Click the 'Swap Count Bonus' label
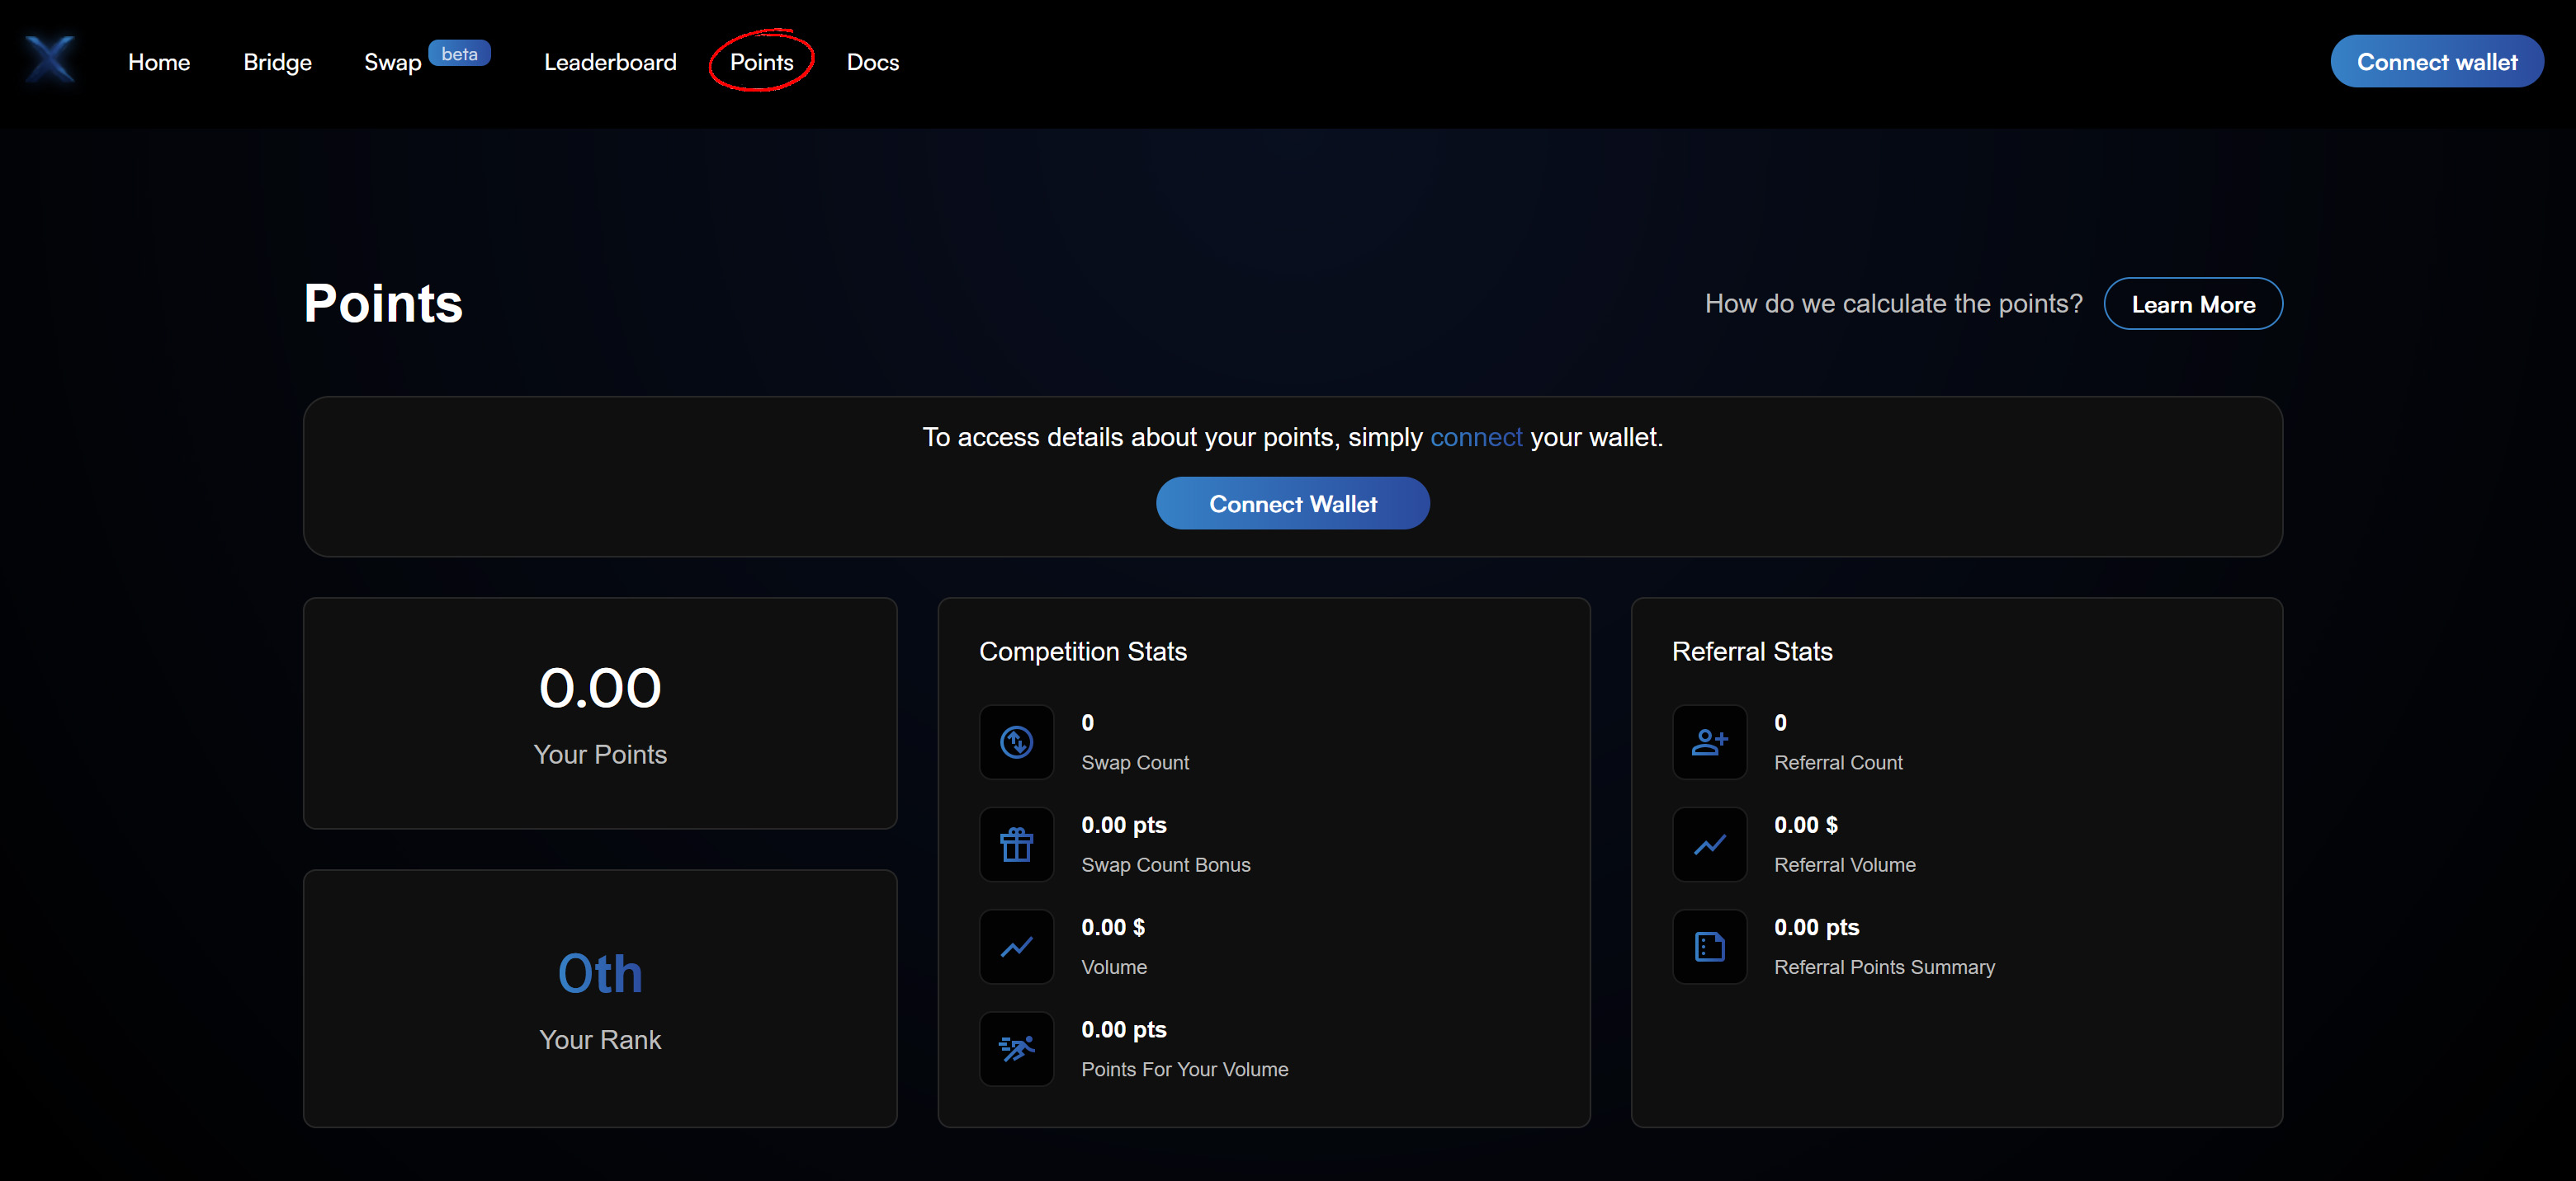 click(x=1166, y=864)
